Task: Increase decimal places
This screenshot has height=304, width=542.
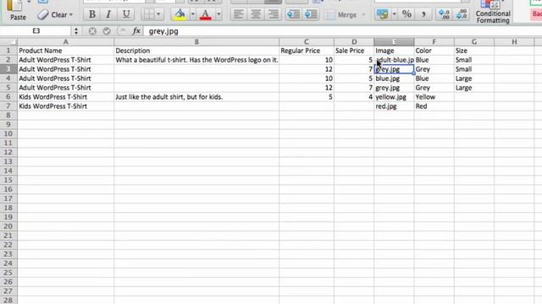Action: 444,14
